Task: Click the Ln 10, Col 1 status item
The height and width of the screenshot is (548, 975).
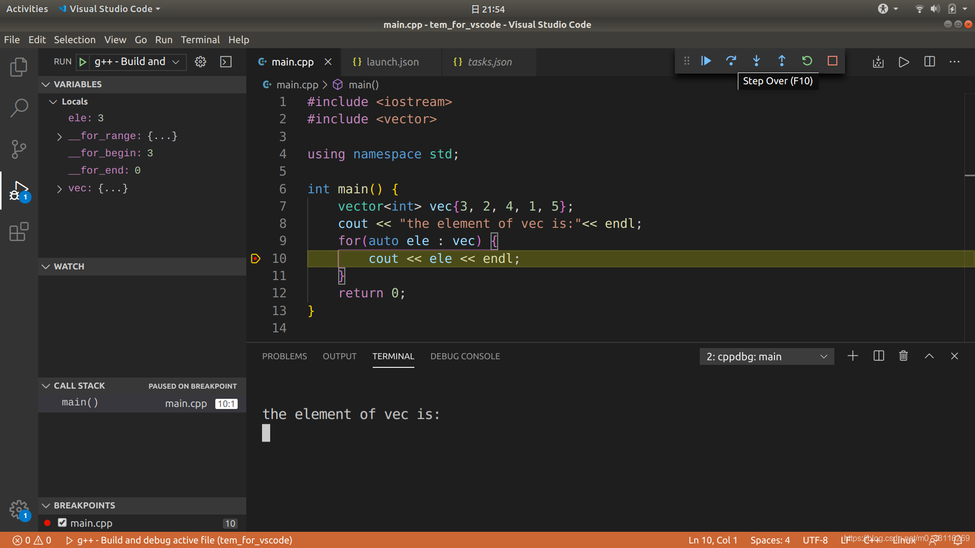Action: (712, 540)
